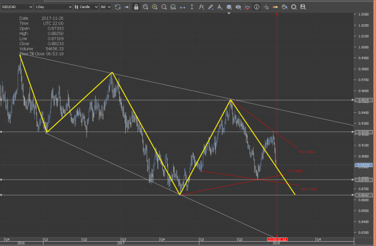Click the Close value 0.88233 in info panel
The image size is (376, 246).
point(55,44)
